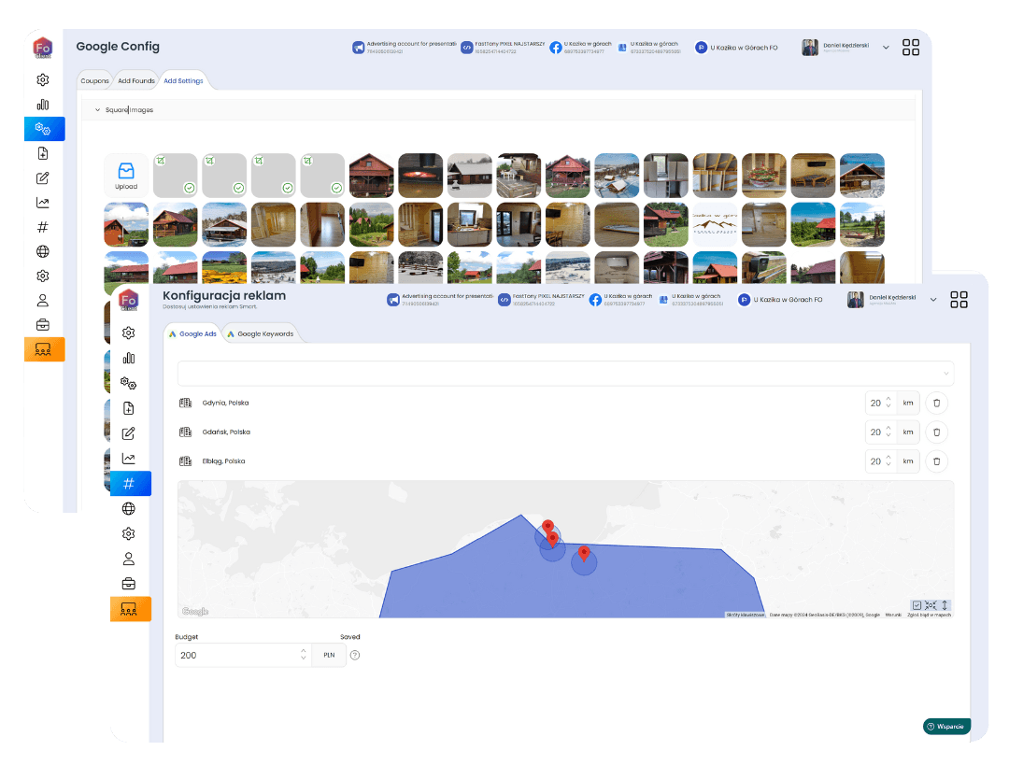Screen dimensions: 1009x765
Task: Open bar chart icon in Konfiguracja reklam sidebar
Action: (x=129, y=358)
